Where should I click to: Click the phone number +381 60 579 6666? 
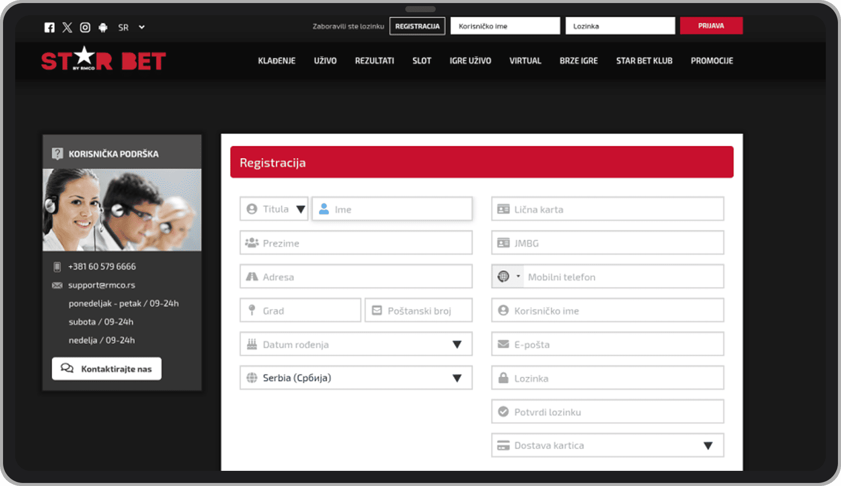point(102,266)
